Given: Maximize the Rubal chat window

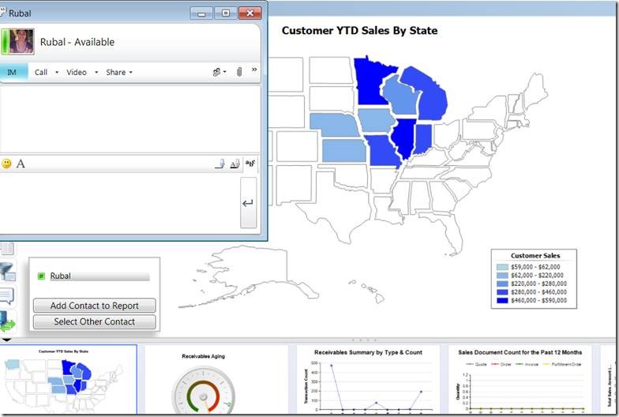Looking at the screenshot, I should [x=226, y=13].
